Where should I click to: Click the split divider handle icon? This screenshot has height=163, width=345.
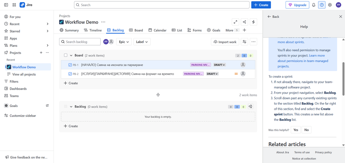tap(158, 95)
